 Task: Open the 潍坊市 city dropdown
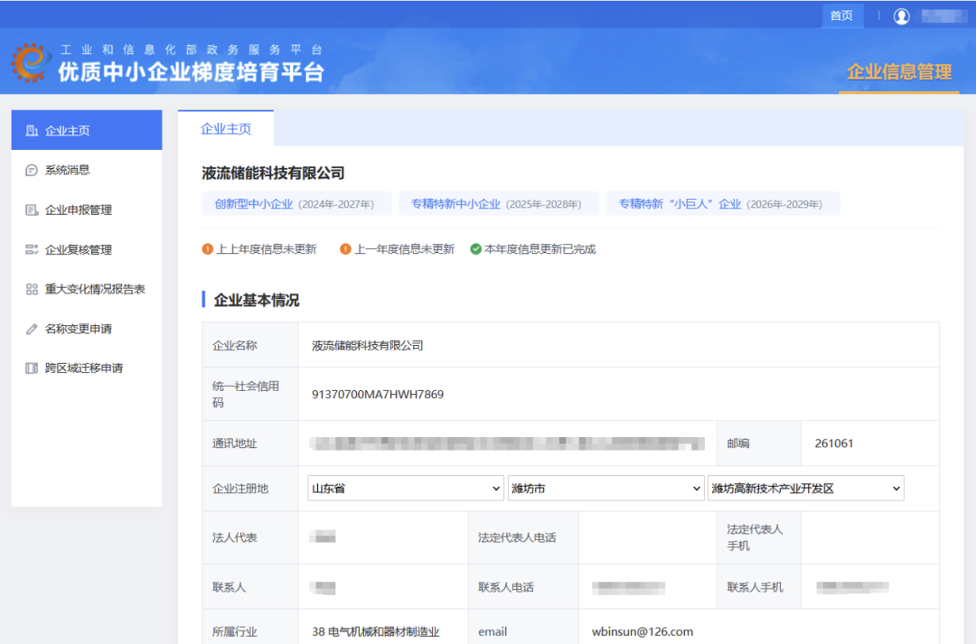[x=605, y=489]
